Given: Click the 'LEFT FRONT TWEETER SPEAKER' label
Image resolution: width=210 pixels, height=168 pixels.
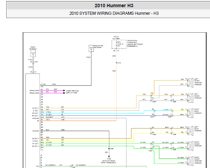Looking at the screenshot, I should click(198, 82).
